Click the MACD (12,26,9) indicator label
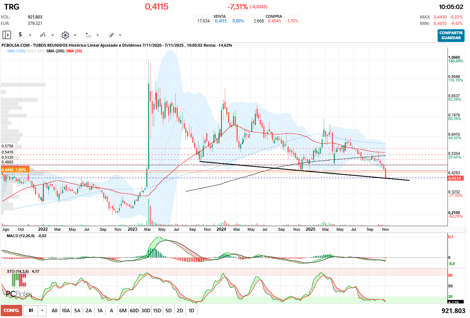The image size is (470, 318). (20, 236)
